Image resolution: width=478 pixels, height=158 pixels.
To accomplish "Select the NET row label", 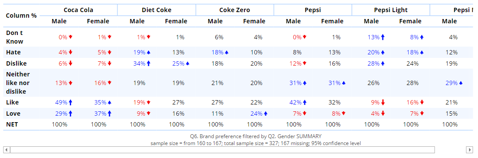I will coord(12,124).
